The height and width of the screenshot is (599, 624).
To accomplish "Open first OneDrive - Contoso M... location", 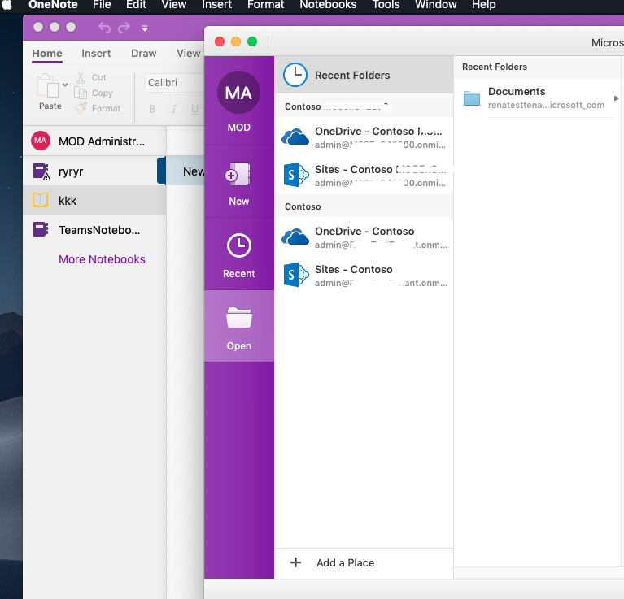I will pos(364,137).
